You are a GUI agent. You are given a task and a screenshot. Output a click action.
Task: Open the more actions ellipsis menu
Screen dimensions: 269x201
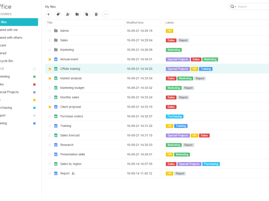105,14
